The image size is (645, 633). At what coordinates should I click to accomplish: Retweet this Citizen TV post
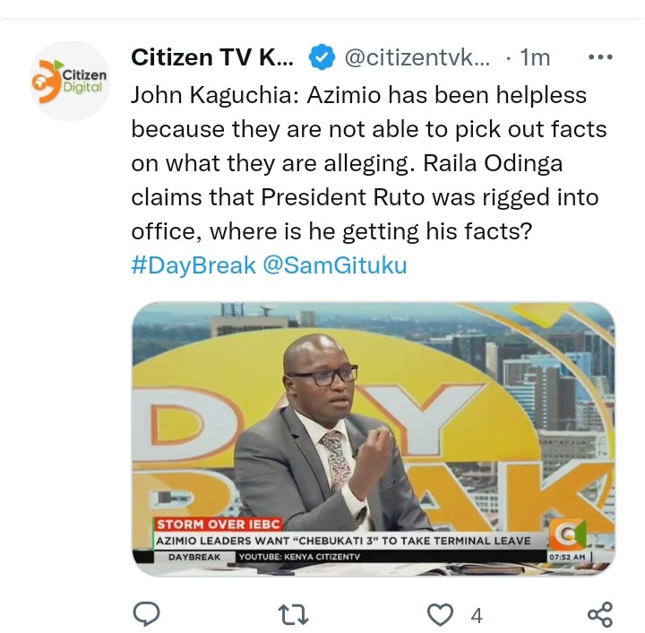pyautogui.click(x=293, y=615)
